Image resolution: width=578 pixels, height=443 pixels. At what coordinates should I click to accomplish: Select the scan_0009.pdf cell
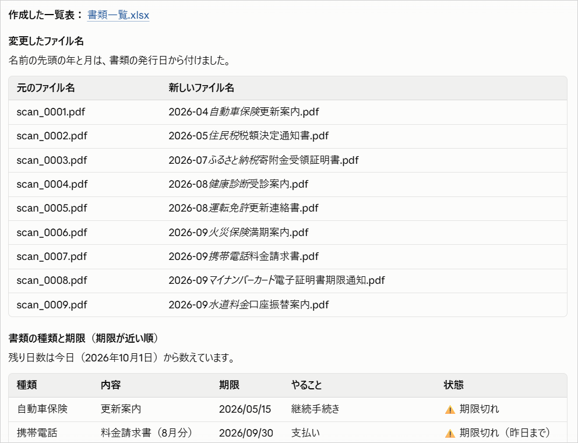click(52, 305)
